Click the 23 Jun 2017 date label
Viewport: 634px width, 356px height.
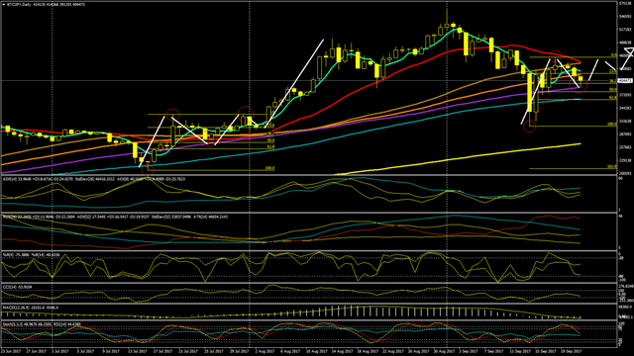pyautogui.click(x=11, y=352)
